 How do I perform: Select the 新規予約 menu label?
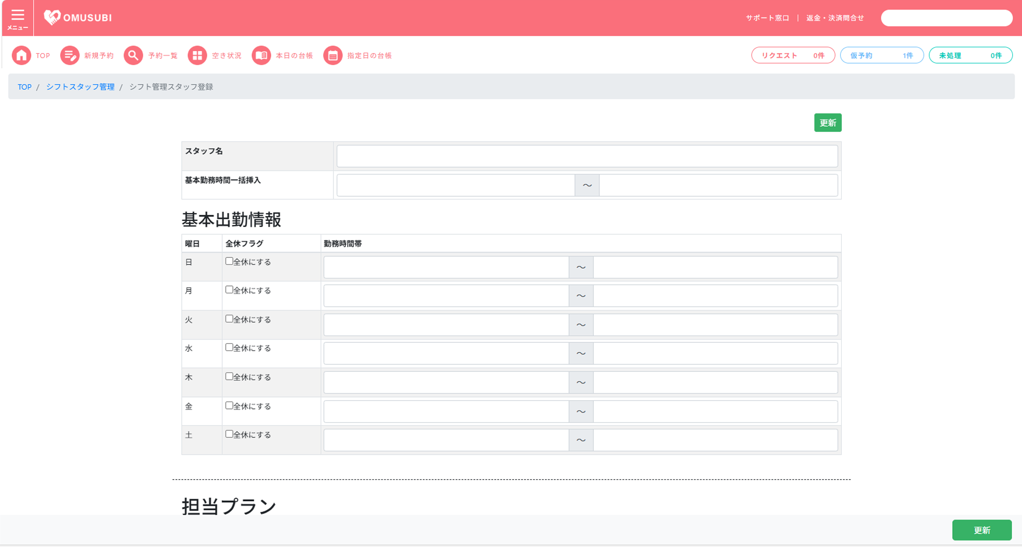pyautogui.click(x=99, y=56)
